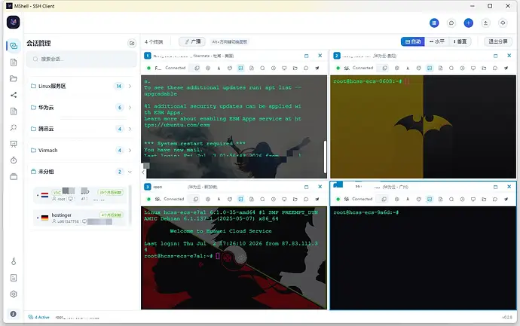Open the VNC session with Netherlands flag

coord(80,195)
